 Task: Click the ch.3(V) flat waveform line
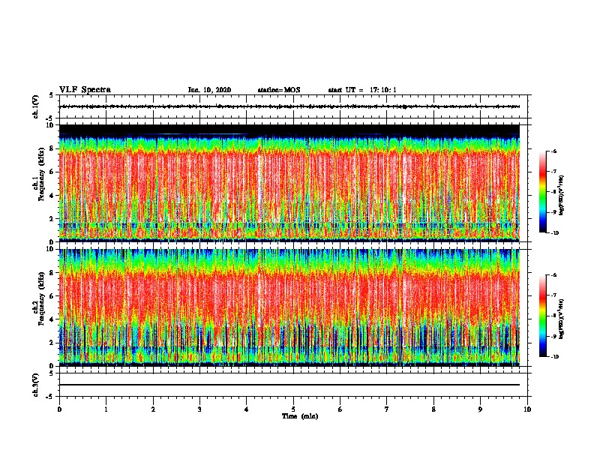tap(289, 385)
